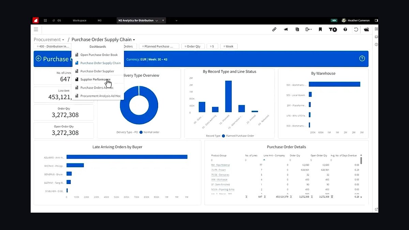Click the Open Order Qty 3,272,308 card

64,131
